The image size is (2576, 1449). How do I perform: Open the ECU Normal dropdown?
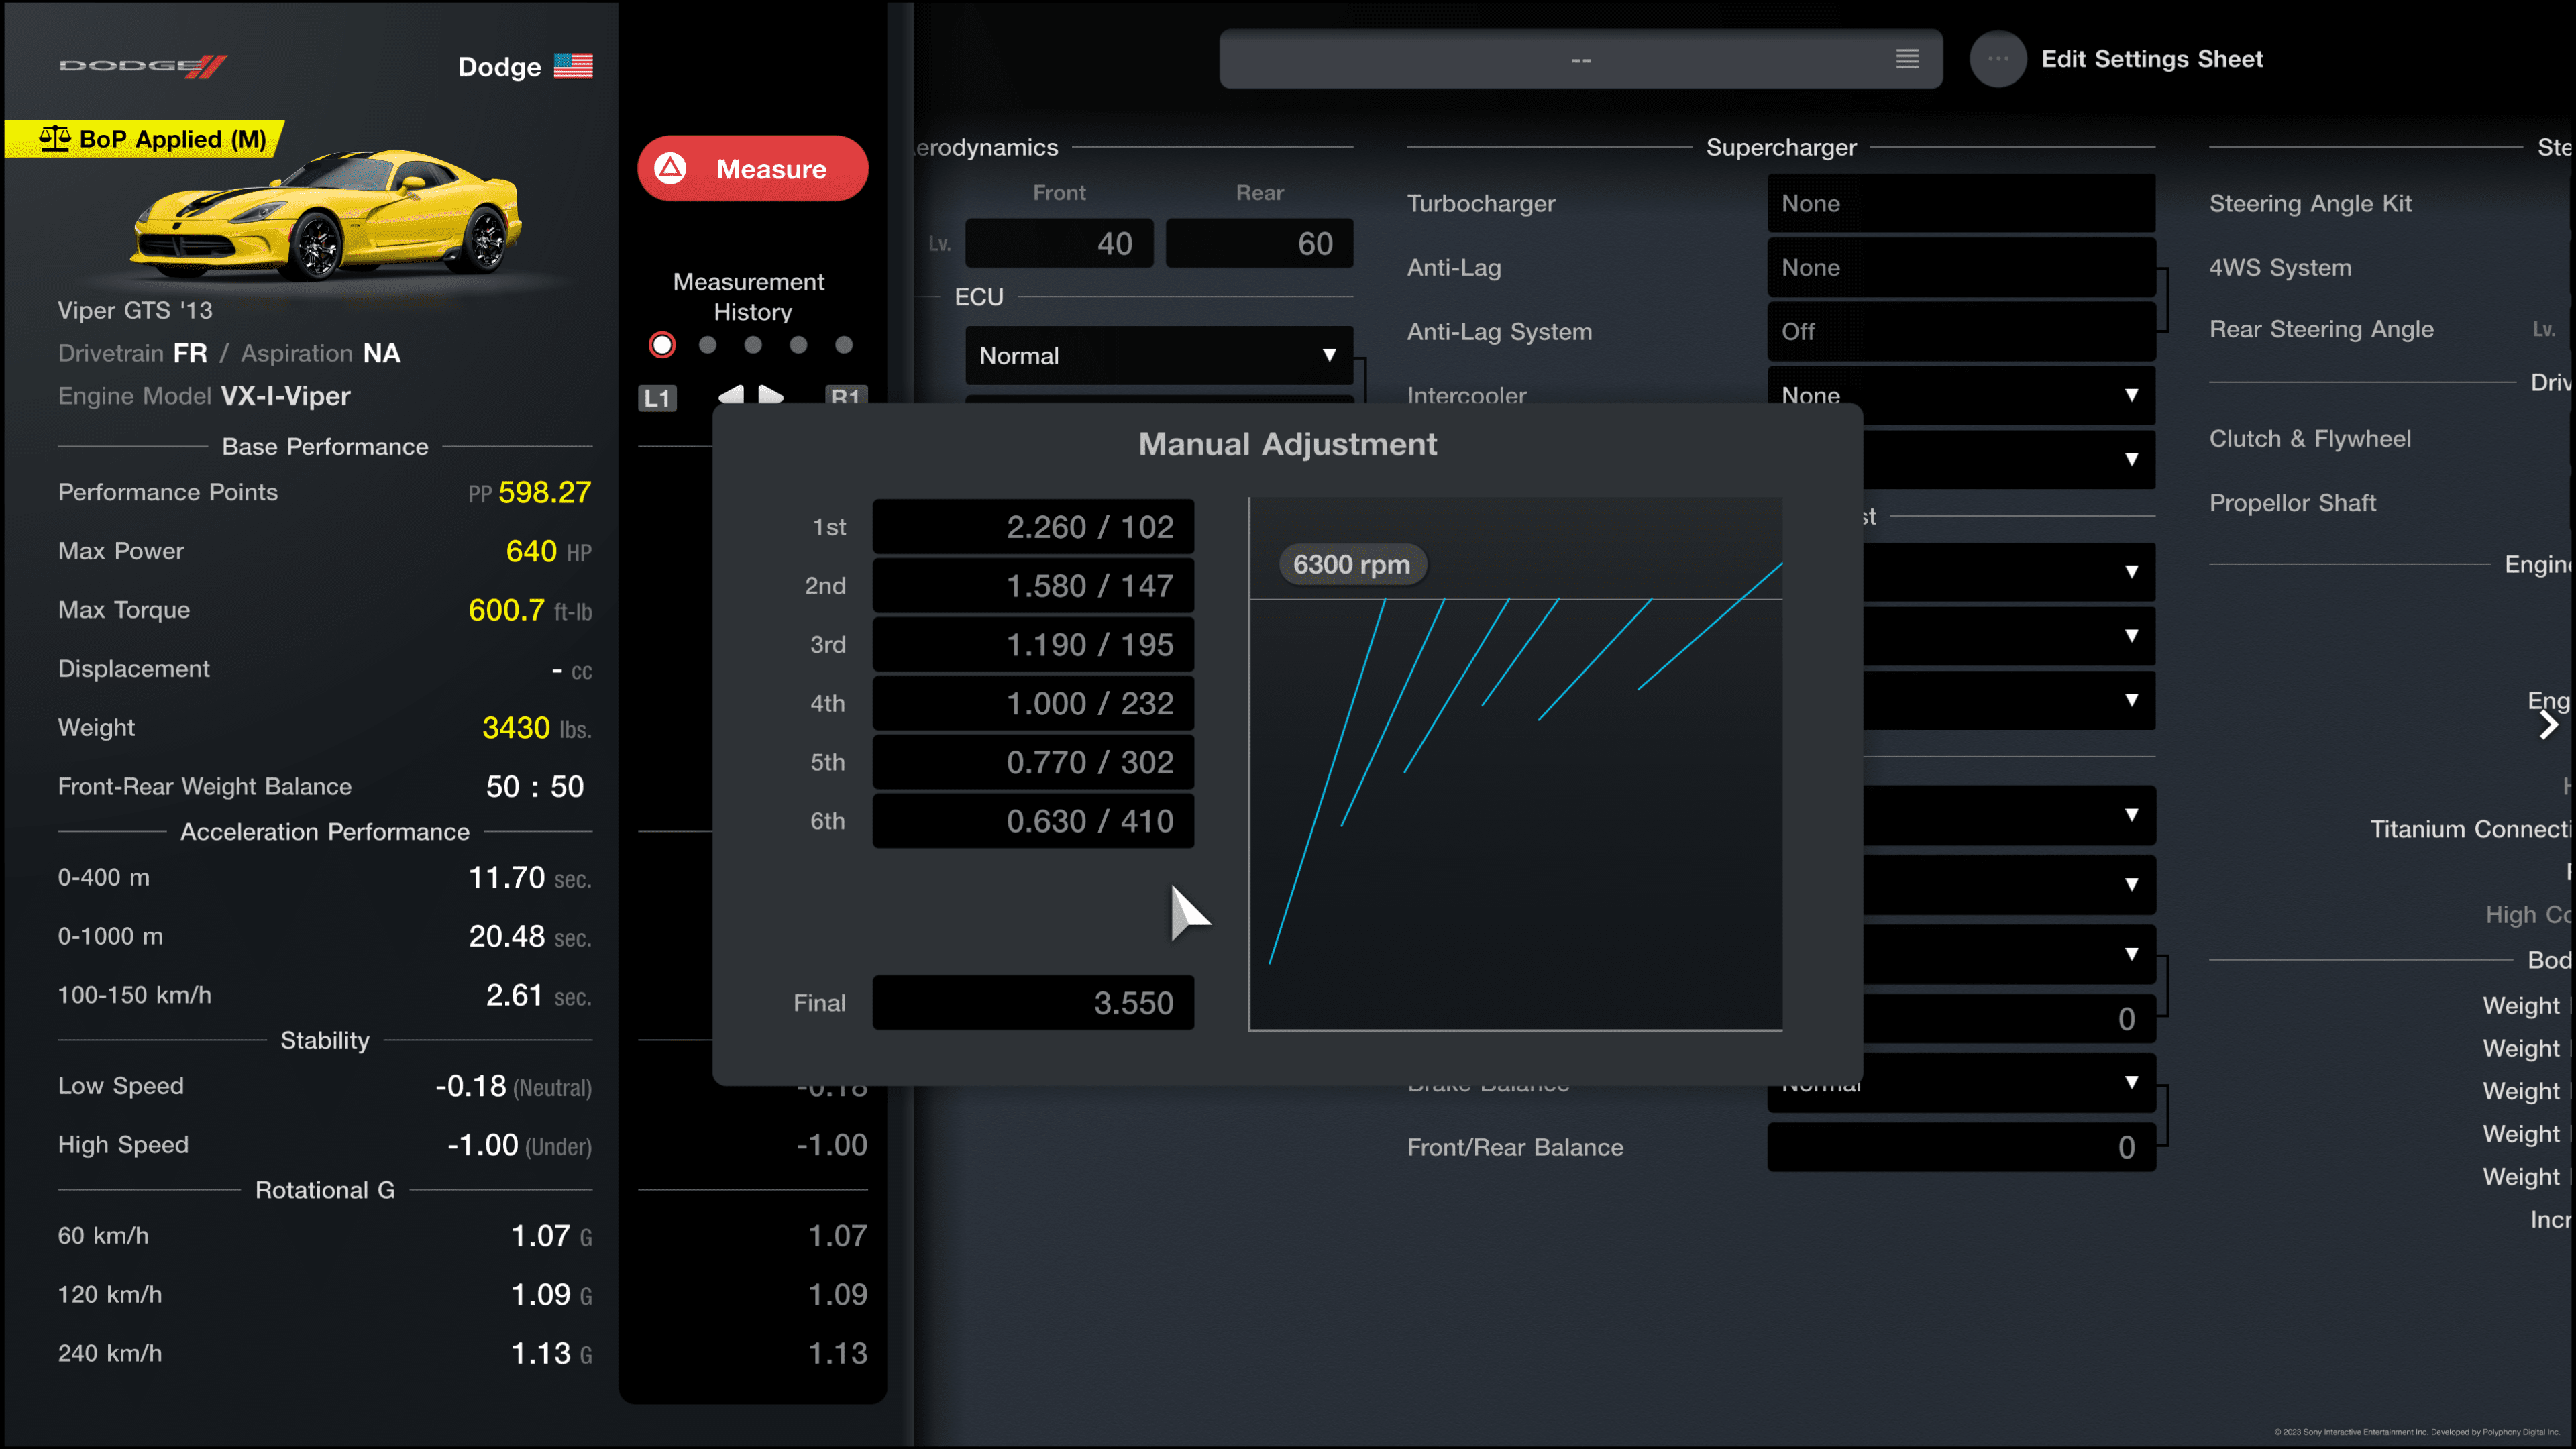coord(1159,356)
